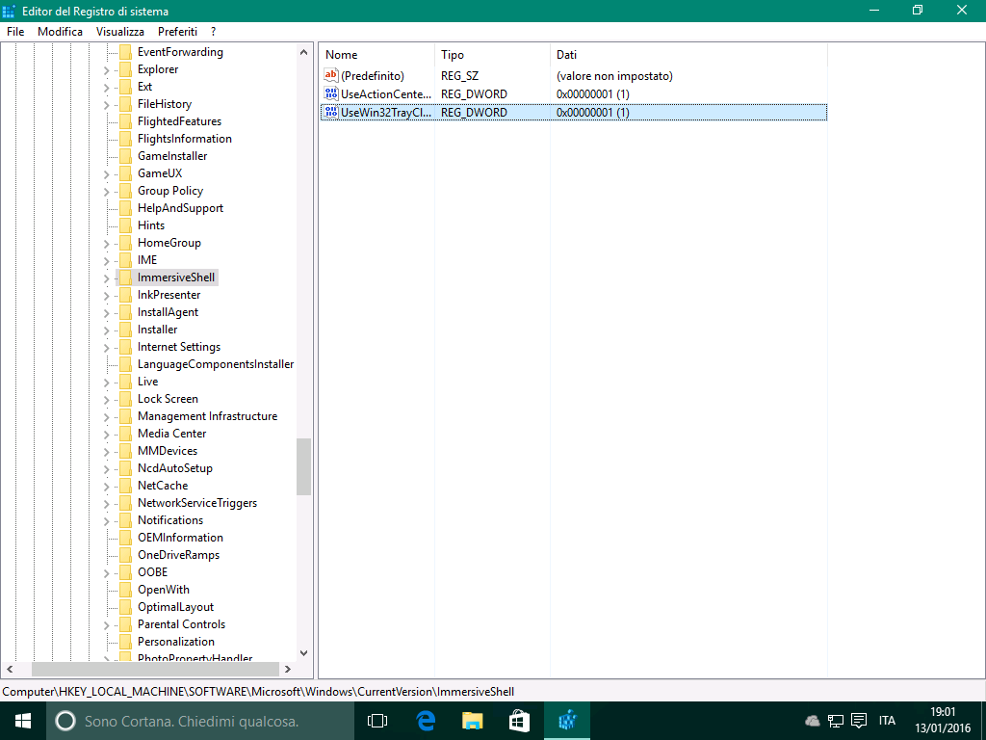Select the UseActionCenter DWORD value icon

[x=331, y=93]
